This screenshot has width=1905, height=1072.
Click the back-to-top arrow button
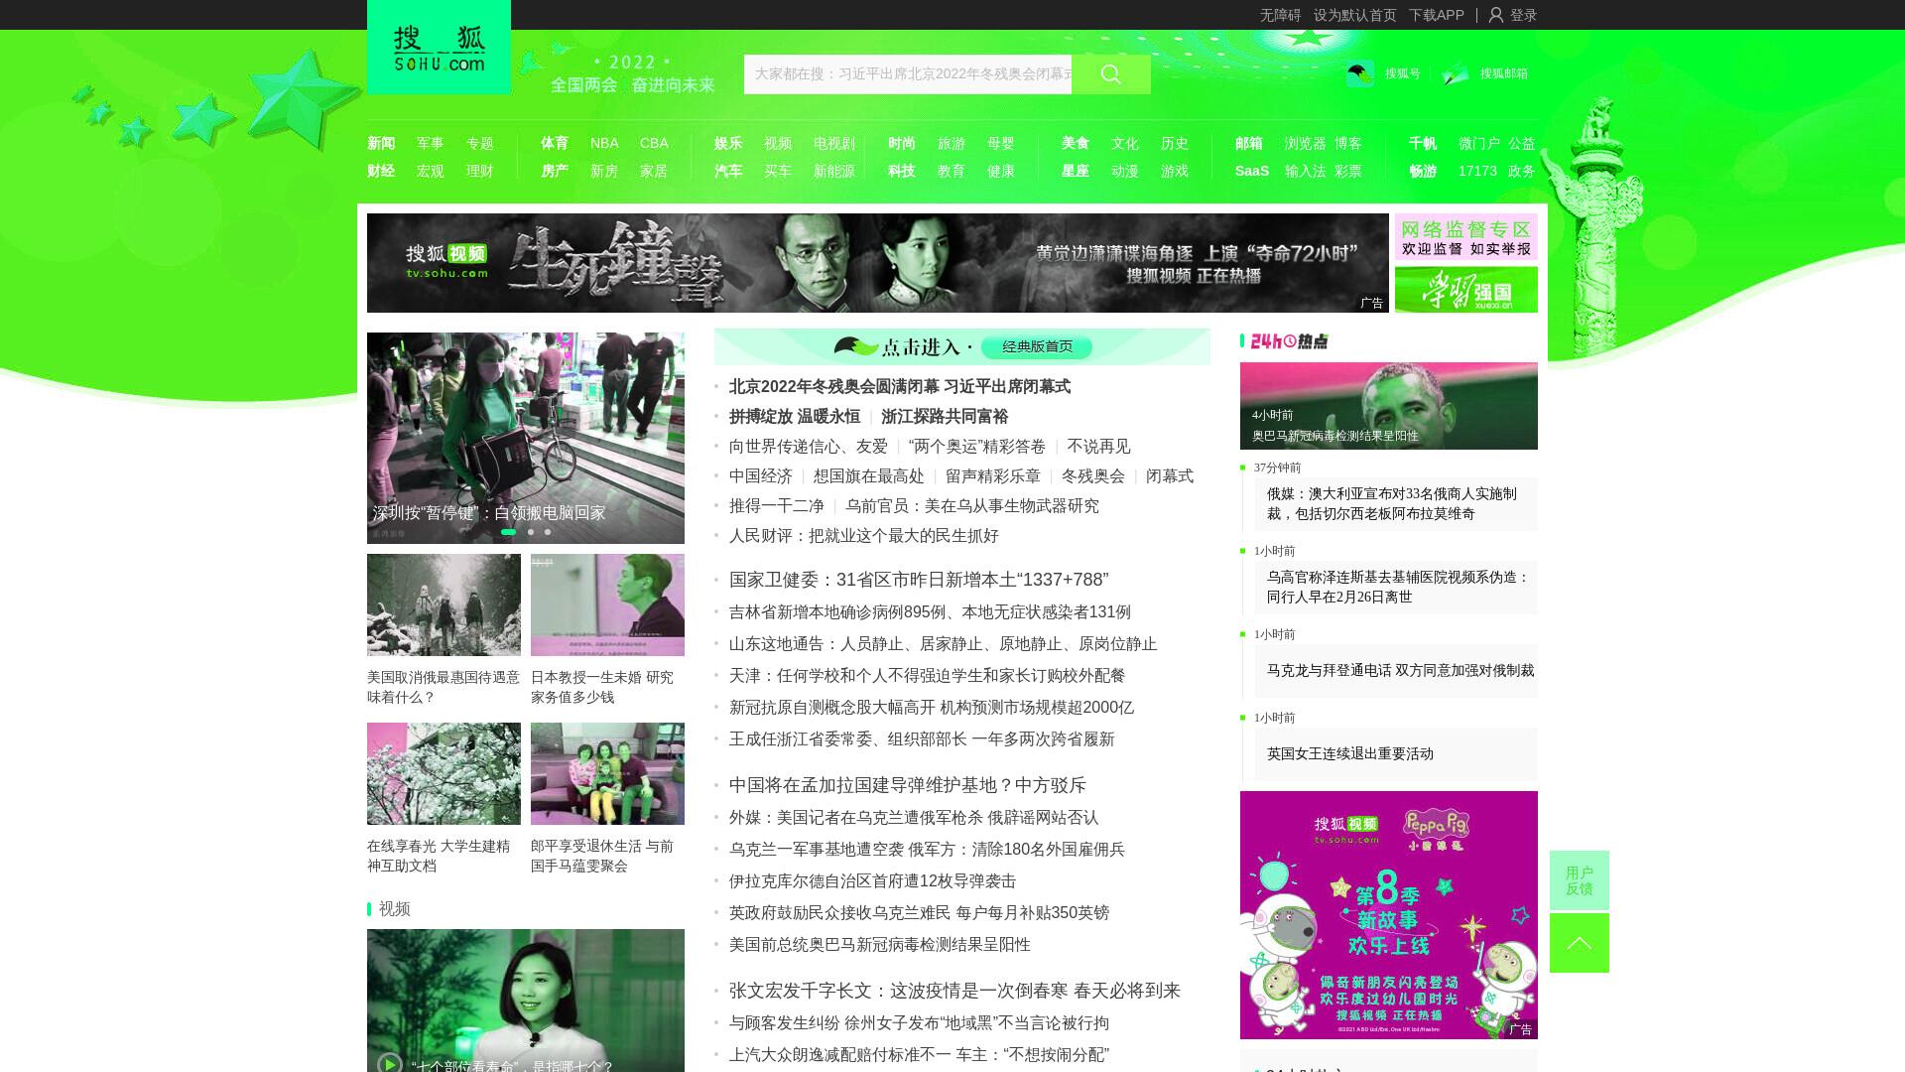1580,943
